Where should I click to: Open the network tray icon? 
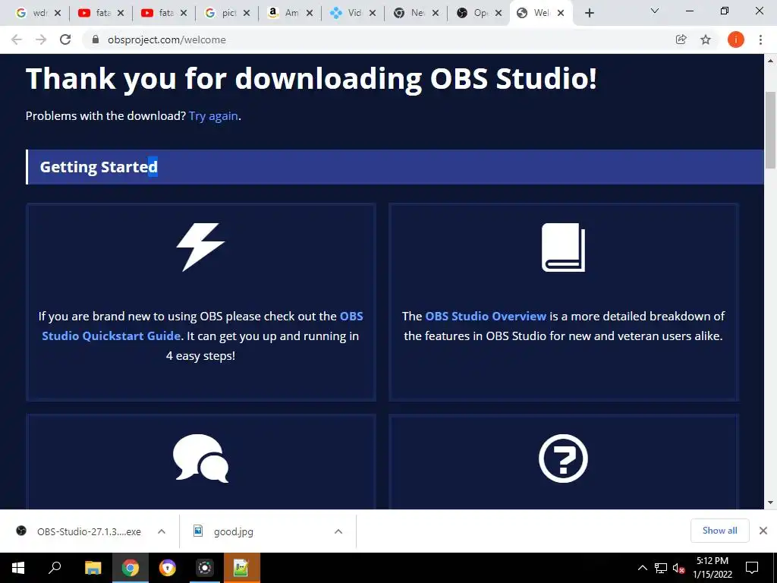tap(661, 568)
